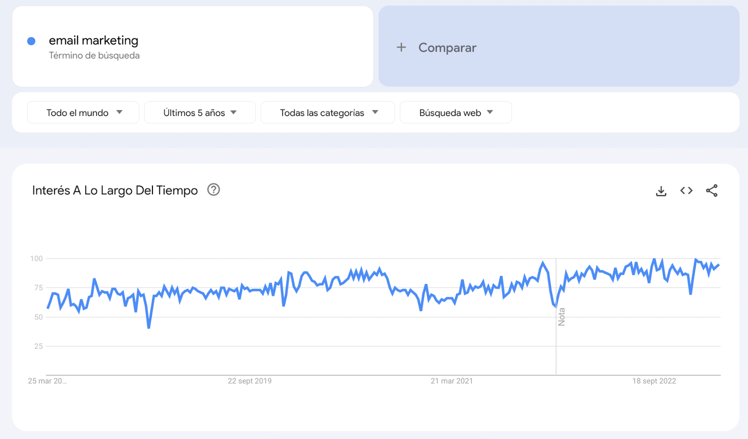Click the blue dot next to email marketing

tap(31, 41)
